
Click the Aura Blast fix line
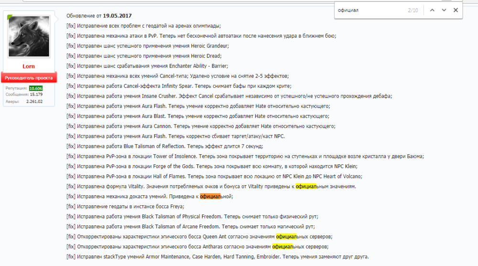tap(198, 117)
